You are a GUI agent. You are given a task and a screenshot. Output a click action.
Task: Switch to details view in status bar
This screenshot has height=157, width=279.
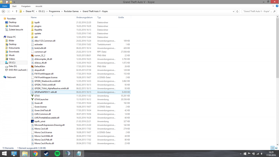[x=272, y=148]
